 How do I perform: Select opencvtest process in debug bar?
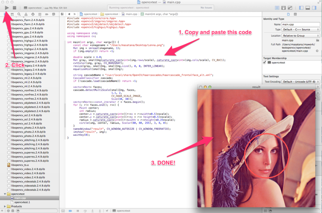pos(122,211)
